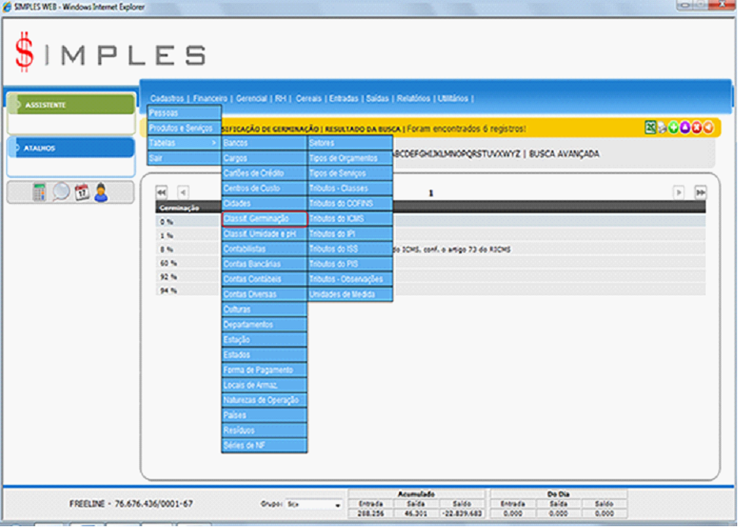The image size is (738, 527).
Task: Expand the Assistente panel
Action: (70, 104)
